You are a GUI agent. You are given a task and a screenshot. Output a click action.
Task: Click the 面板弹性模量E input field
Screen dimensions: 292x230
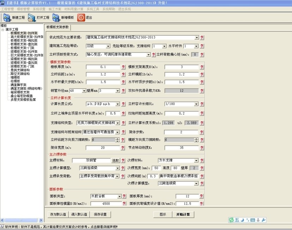106,204
